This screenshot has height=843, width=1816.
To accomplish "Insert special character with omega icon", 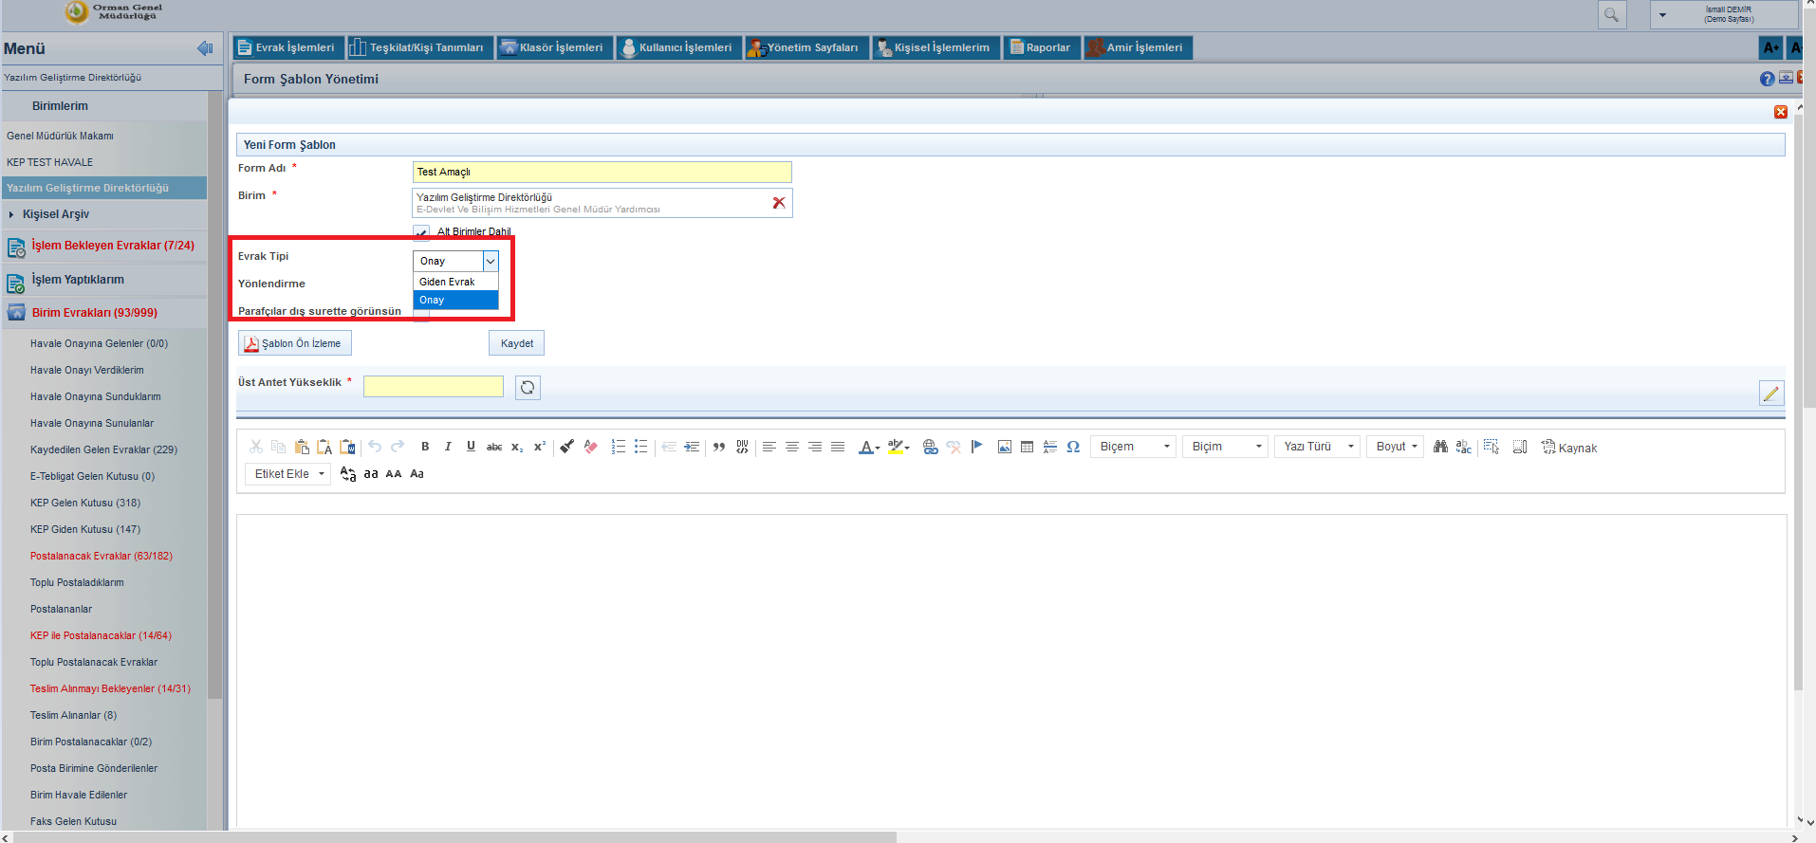I will click(x=1073, y=447).
